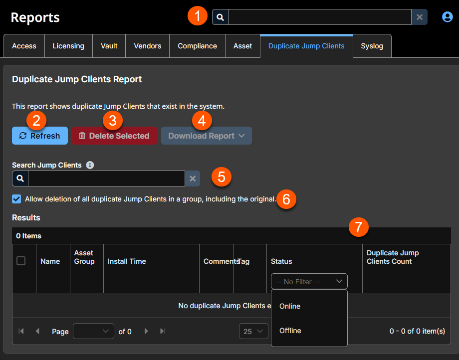The width and height of the screenshot is (459, 360).
Task: Open the Syslog tab
Action: click(x=372, y=46)
